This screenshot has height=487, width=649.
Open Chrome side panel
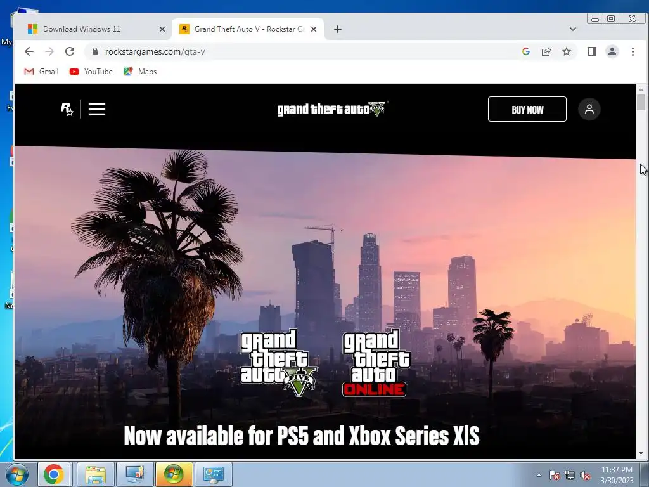pos(592,51)
